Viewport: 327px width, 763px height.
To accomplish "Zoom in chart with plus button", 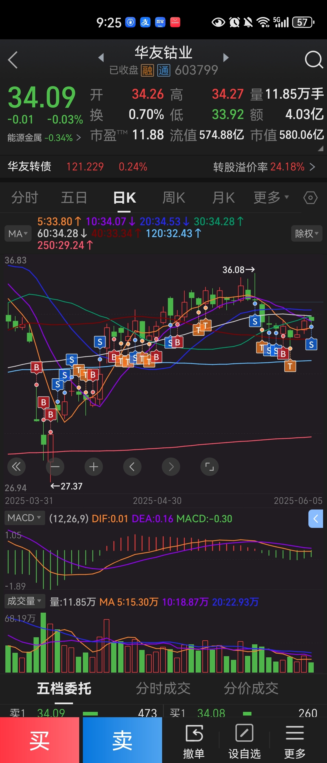I will pos(94,467).
